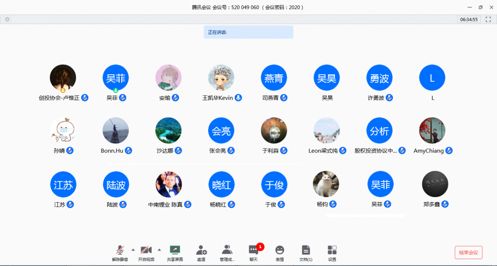
Task: Select participant 王凯华Kevin's avatar
Action: point(221,78)
